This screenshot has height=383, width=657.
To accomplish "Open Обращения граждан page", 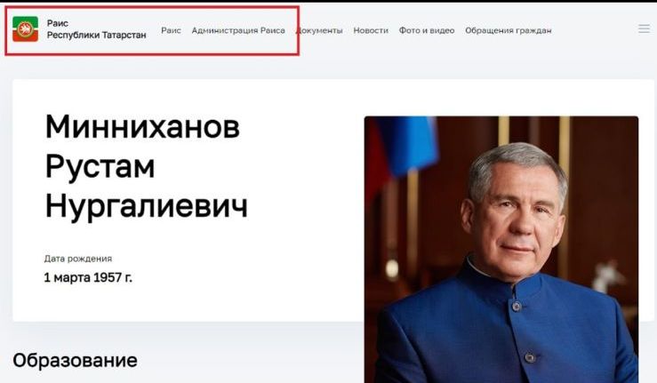I will [x=509, y=30].
